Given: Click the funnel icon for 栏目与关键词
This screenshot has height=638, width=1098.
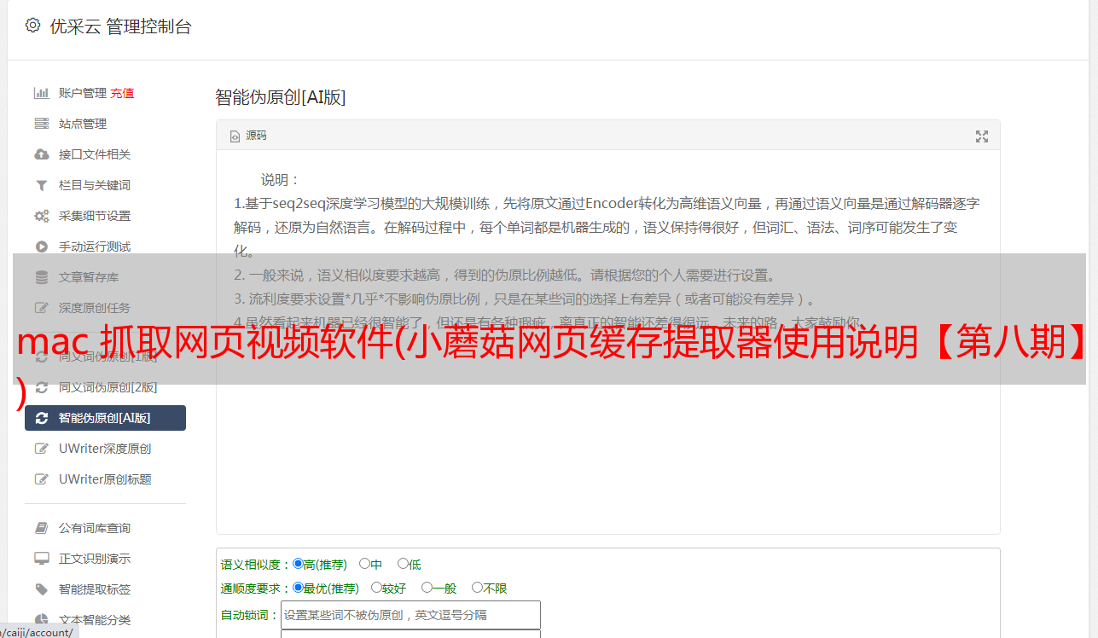Looking at the screenshot, I should click(x=41, y=185).
